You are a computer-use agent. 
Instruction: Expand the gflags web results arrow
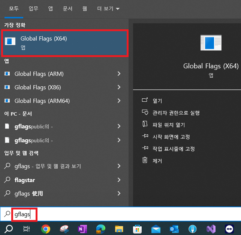pos(119,166)
